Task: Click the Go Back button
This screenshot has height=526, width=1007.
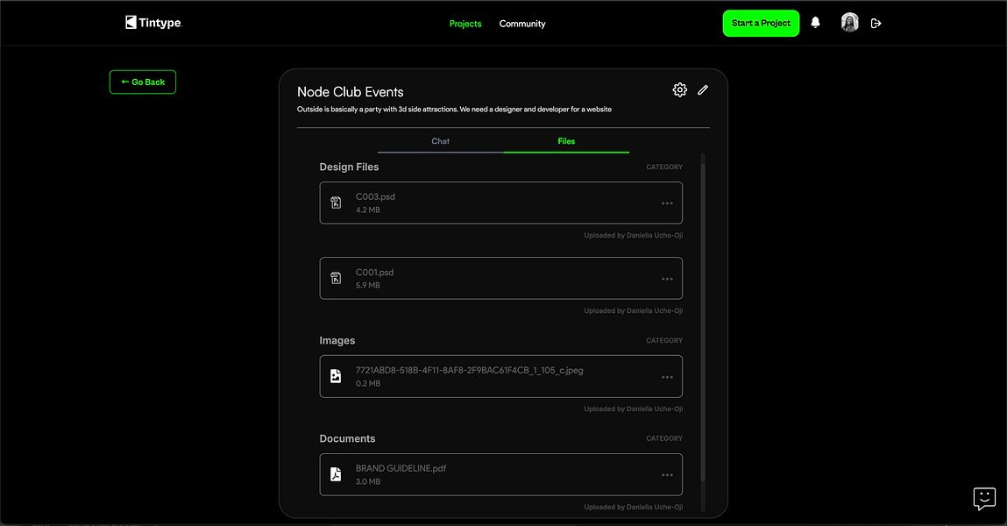Action: [143, 82]
